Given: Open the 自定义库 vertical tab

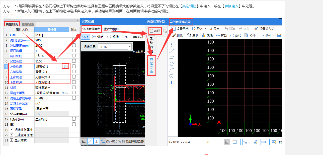Looking at the screenshot, I should coord(151,66).
